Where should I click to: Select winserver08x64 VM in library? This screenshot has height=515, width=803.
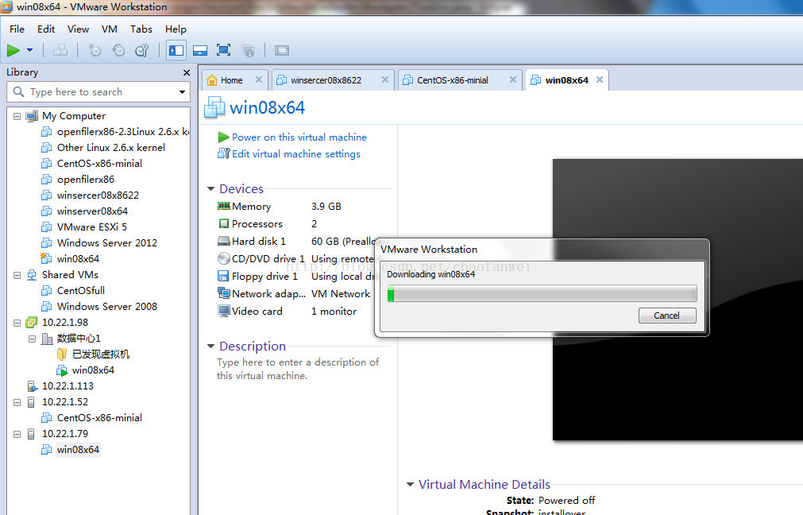pos(84,211)
